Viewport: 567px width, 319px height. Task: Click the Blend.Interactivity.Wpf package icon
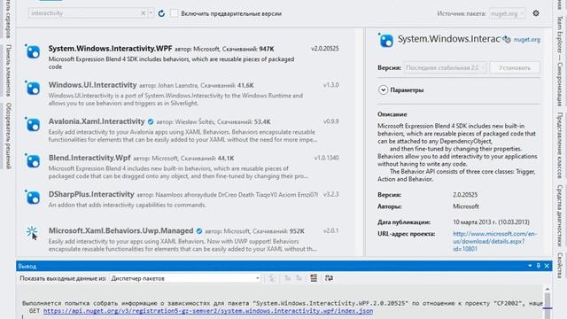point(33,161)
